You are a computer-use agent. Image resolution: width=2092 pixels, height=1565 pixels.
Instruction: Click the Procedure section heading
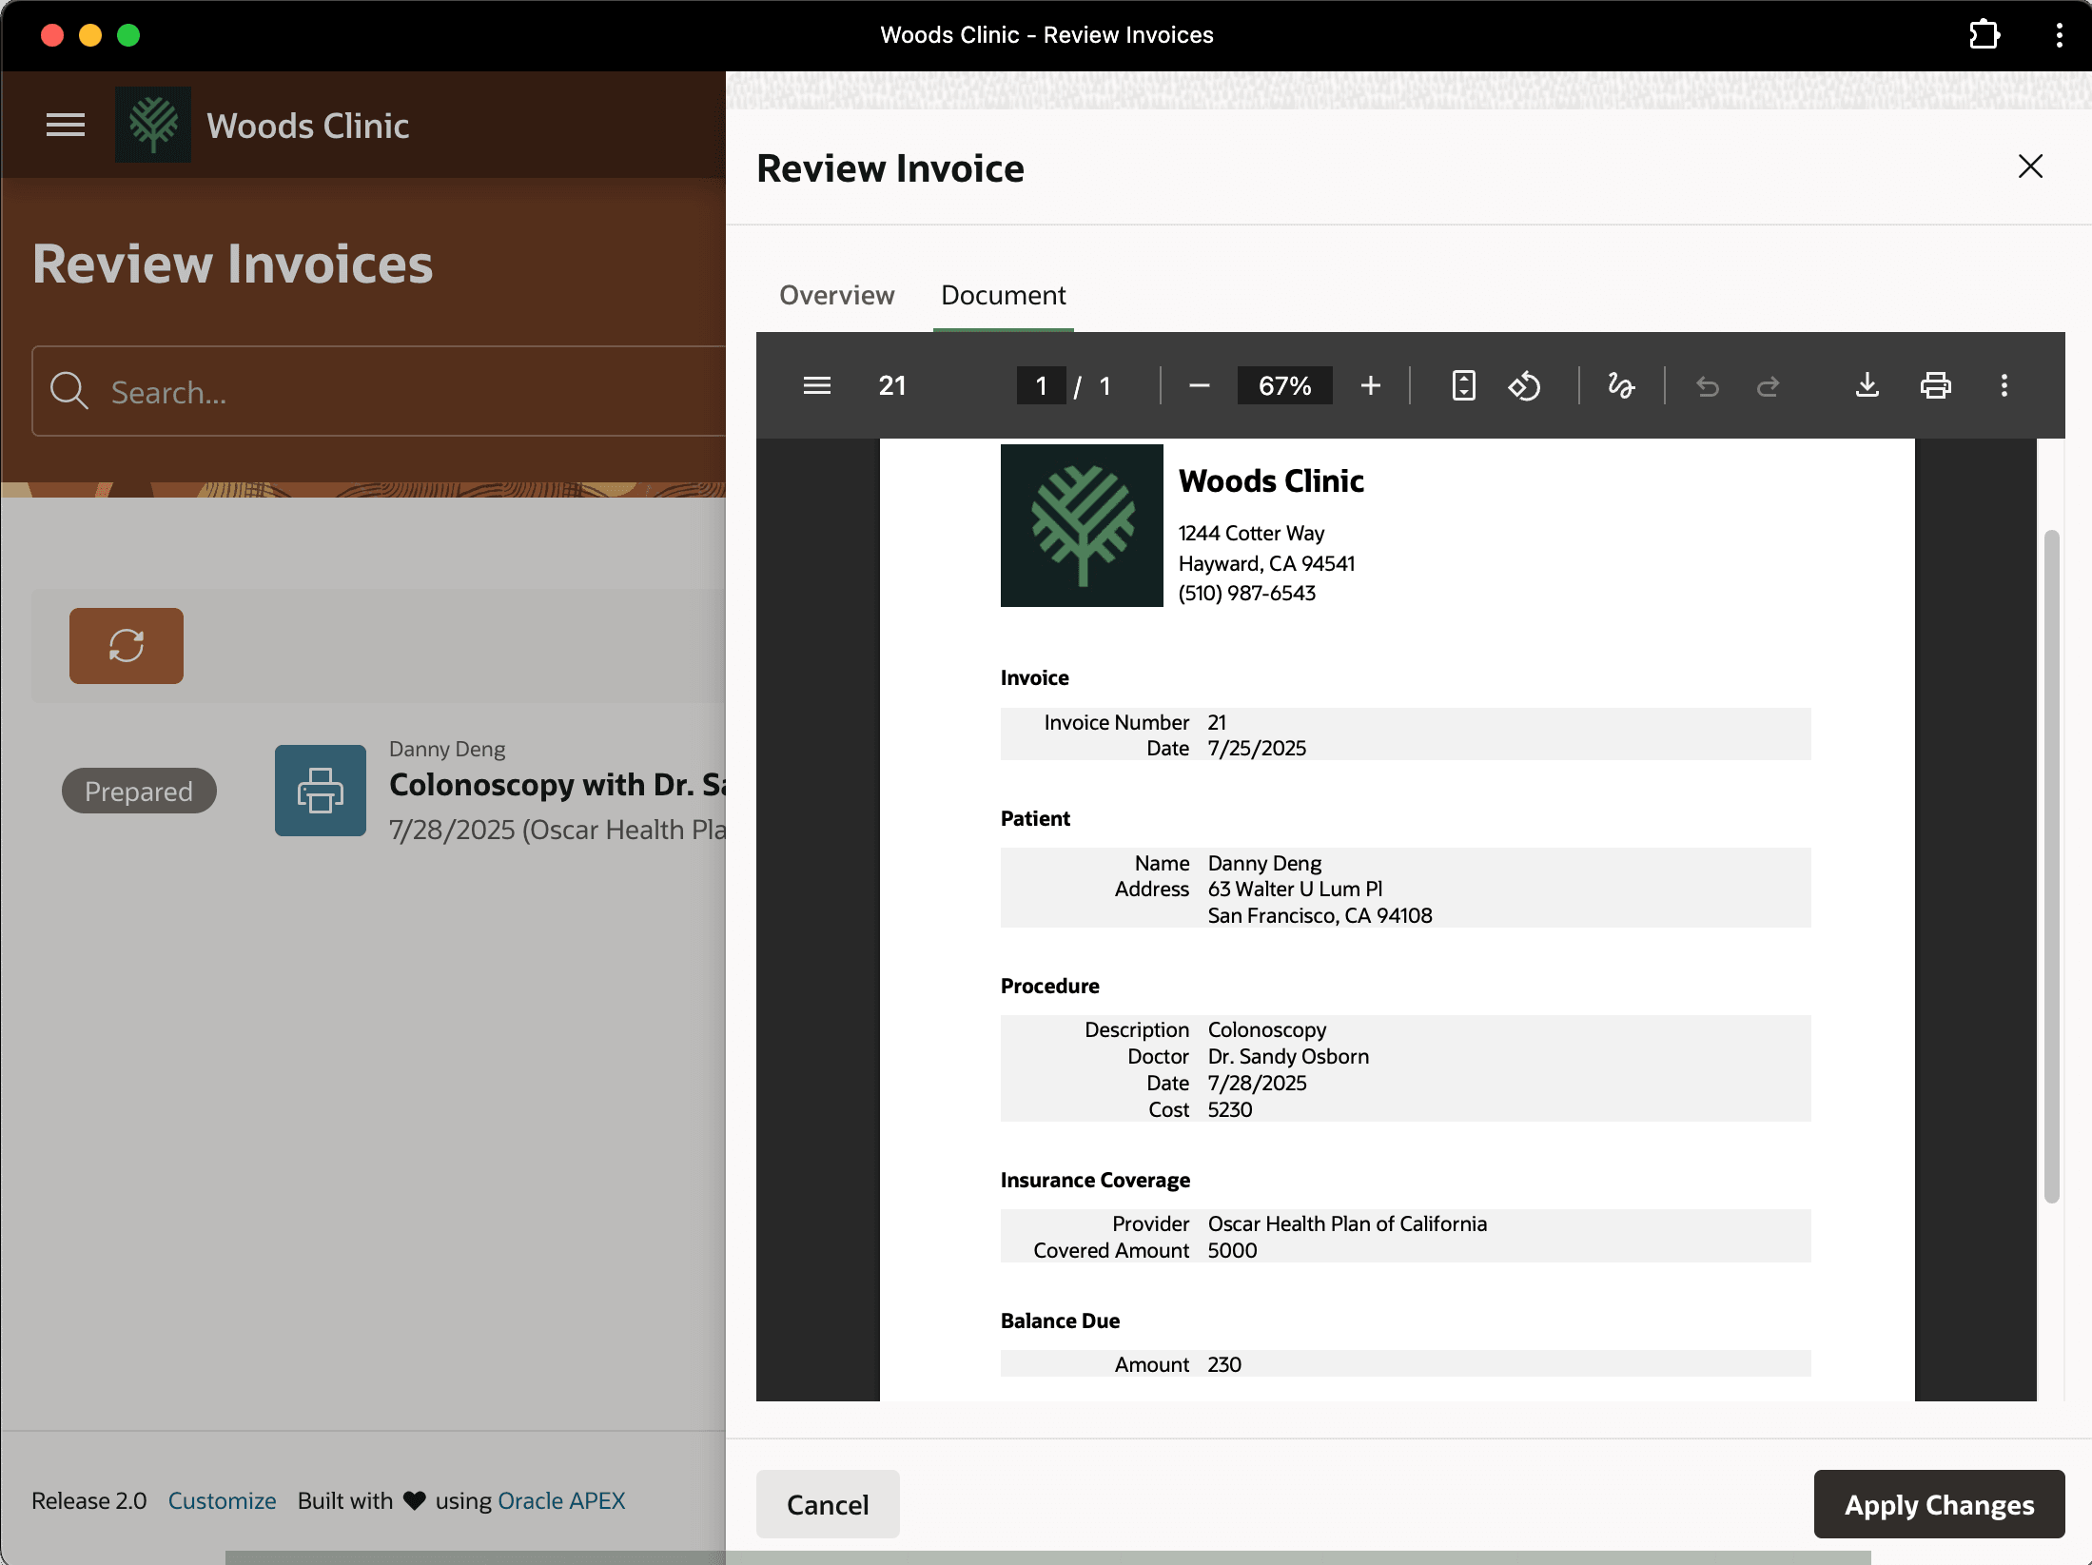point(1049,986)
